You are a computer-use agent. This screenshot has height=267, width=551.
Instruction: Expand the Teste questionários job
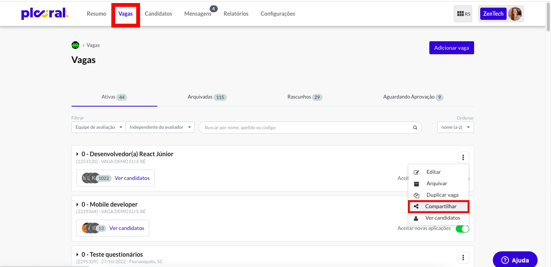coord(78,254)
